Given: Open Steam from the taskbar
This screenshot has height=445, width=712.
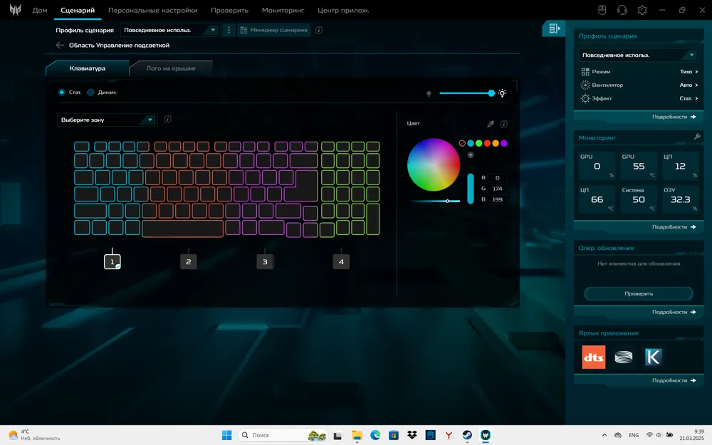Looking at the screenshot, I should point(467,435).
